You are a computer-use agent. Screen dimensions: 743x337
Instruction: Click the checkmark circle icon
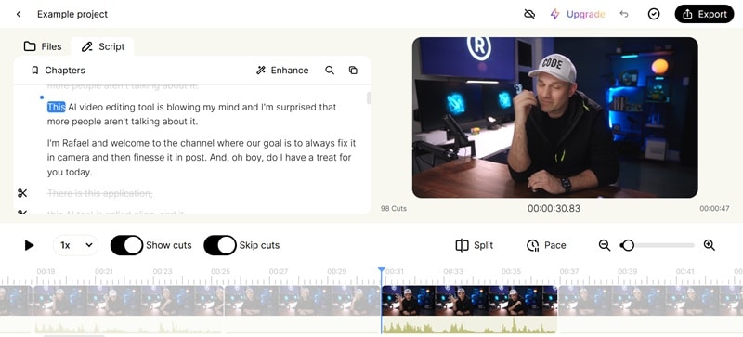pos(654,14)
